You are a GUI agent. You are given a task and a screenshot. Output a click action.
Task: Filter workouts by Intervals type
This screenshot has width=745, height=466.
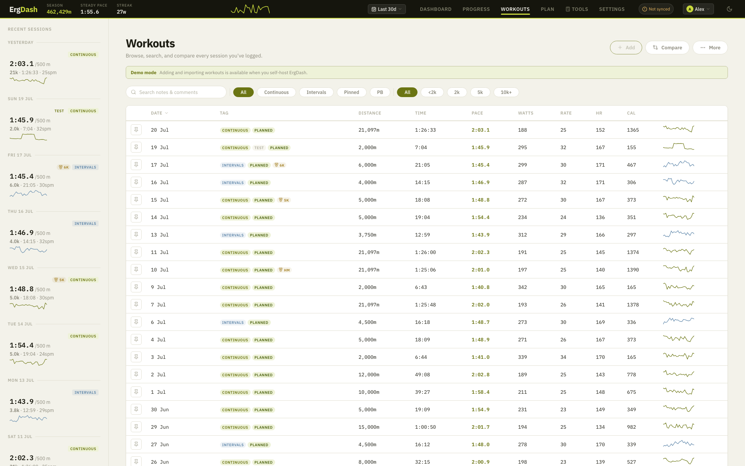tap(316, 92)
